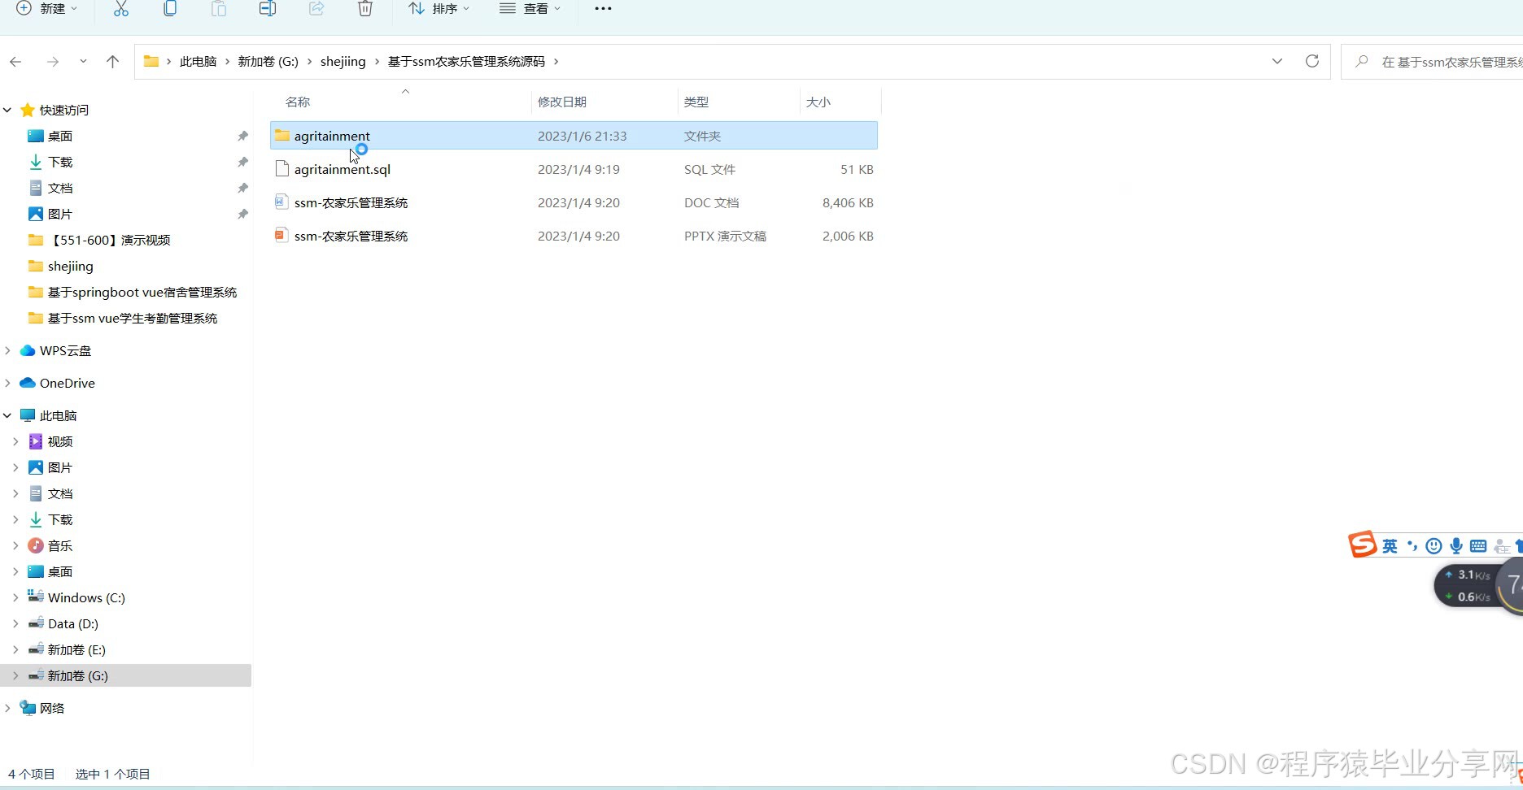
Task: Click the 音乐 icon in sidebar
Action: tap(36, 545)
